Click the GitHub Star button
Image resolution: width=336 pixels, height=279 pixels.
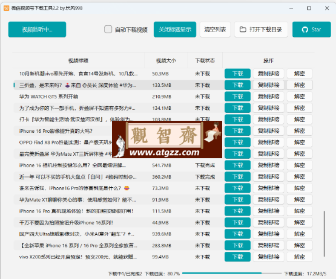[312, 30]
